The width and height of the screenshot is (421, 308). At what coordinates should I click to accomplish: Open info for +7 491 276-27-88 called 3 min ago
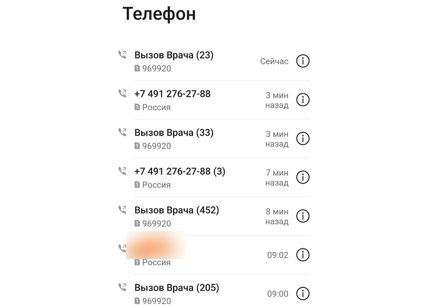point(303,100)
